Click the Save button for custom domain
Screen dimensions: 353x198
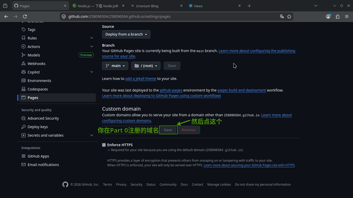pos(168,130)
